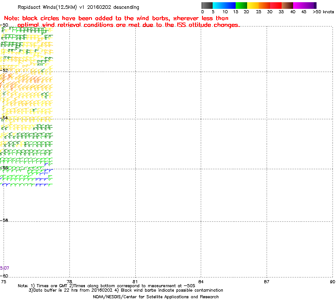Click the colorbar tick label '30'

[x=270, y=12]
